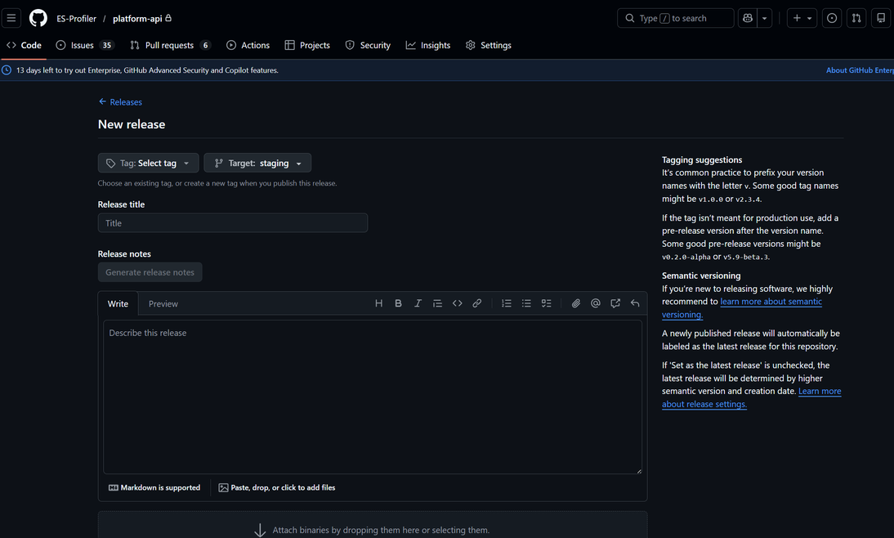
Task: Open learn more about semantic versioning link
Action: click(771, 302)
